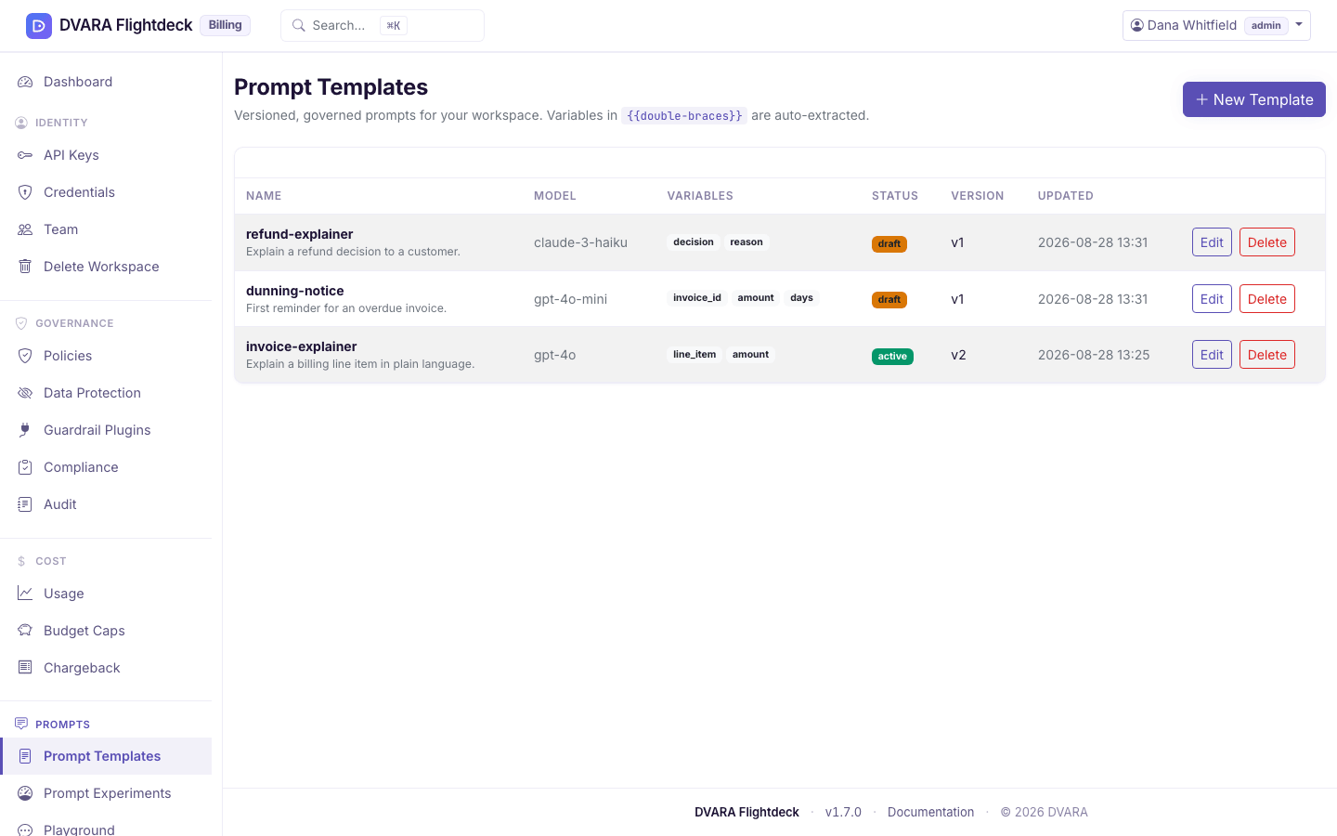Click the Delete Workspace trash icon
The image size is (1337, 836).
[x=25, y=267]
